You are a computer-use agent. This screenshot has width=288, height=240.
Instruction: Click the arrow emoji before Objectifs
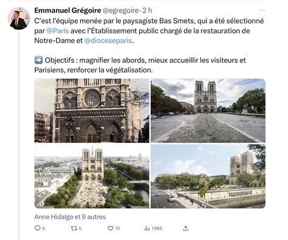38,60
